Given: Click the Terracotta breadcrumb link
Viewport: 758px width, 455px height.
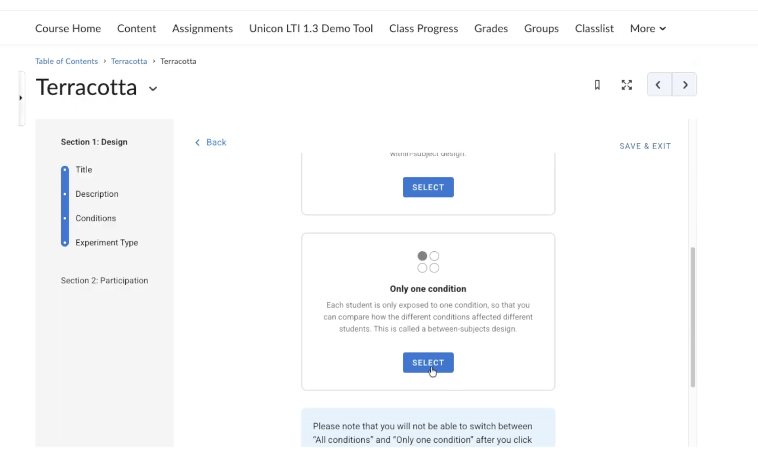Looking at the screenshot, I should coord(129,61).
